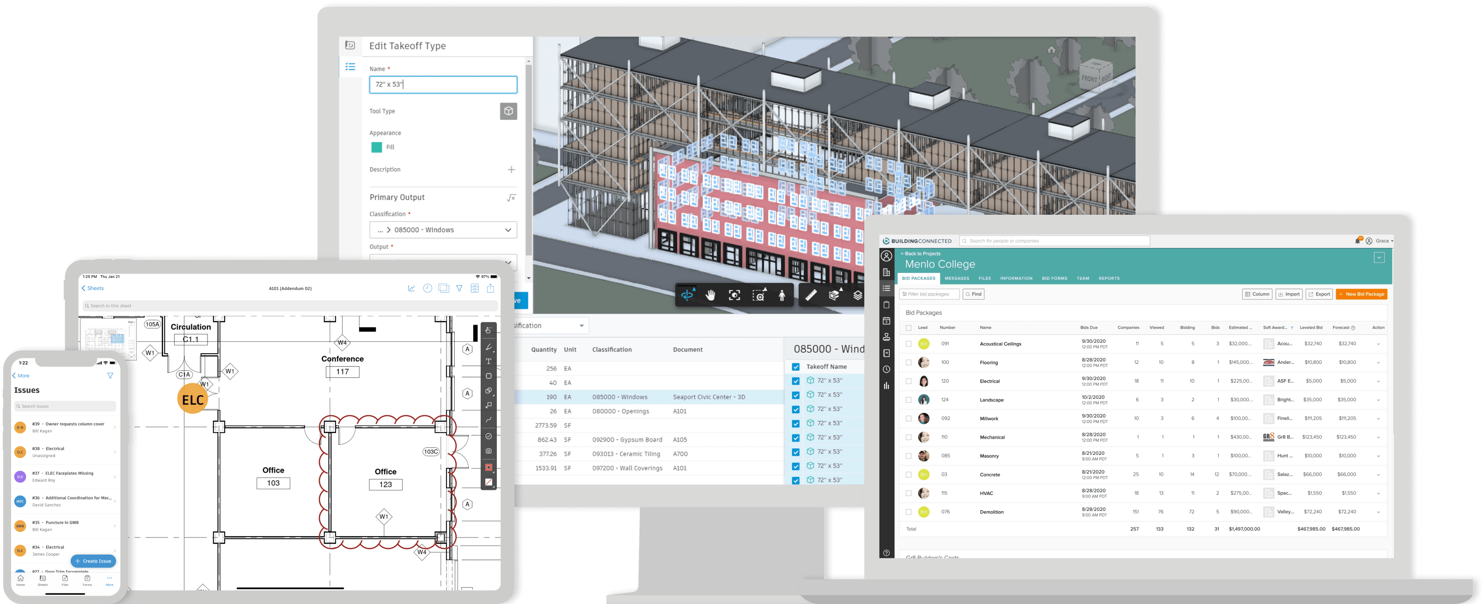Screen dimensions: 1484x604
Task: Select the first person walk tool
Action: [x=782, y=296]
